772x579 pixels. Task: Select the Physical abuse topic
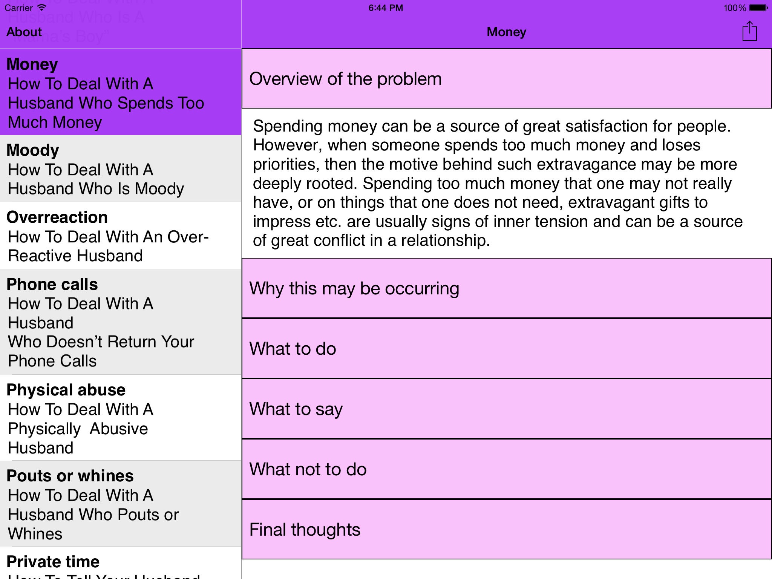[121, 418]
